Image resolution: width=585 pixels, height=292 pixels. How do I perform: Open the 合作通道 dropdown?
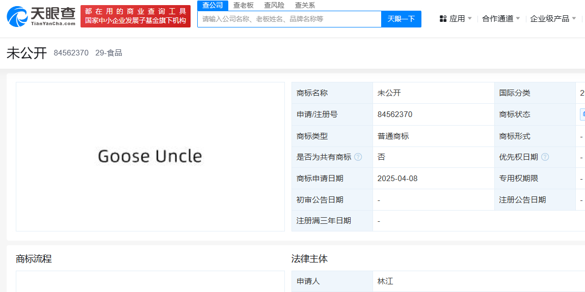(501, 19)
